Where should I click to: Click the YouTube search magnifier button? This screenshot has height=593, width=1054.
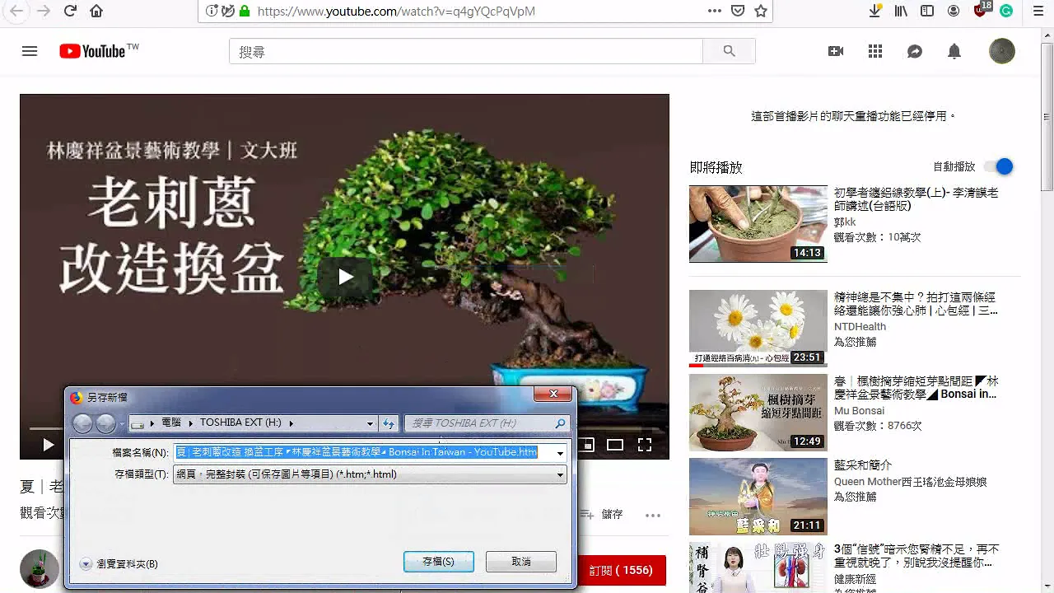pos(729,51)
